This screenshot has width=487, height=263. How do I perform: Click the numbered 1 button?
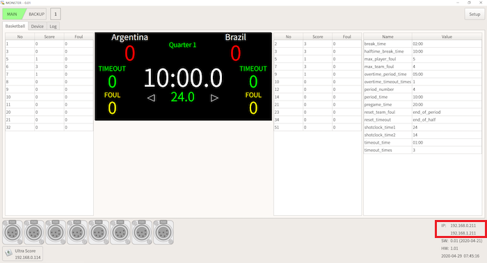pyautogui.click(x=56, y=14)
